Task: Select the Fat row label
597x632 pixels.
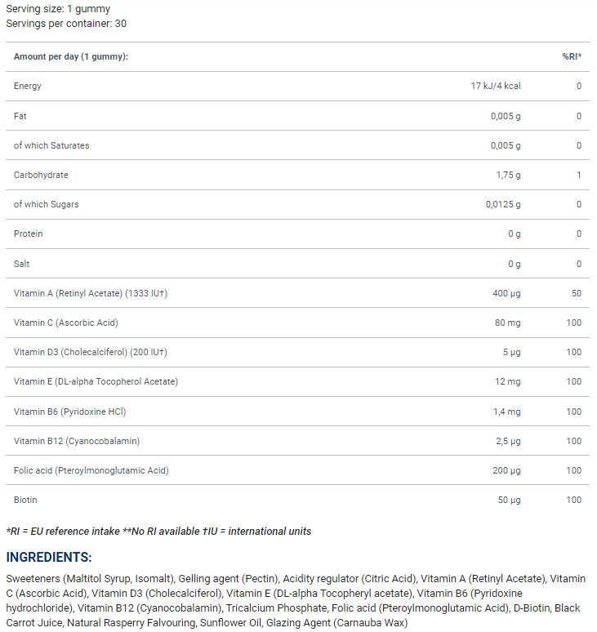Action: (x=20, y=116)
